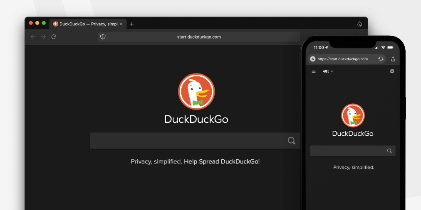Open a new tab with plus icon
This screenshot has width=421, height=210.
(x=131, y=24)
